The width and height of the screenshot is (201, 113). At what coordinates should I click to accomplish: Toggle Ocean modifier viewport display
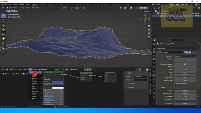coord(187,52)
